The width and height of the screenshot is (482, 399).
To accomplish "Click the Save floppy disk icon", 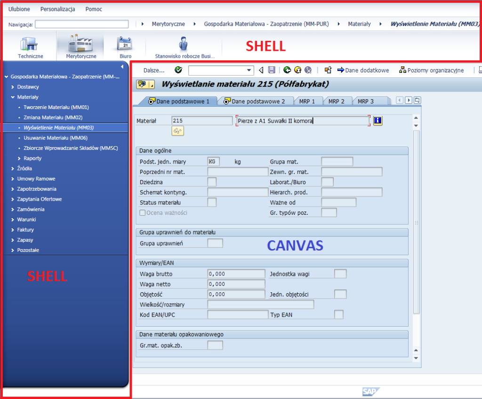I will 272,70.
